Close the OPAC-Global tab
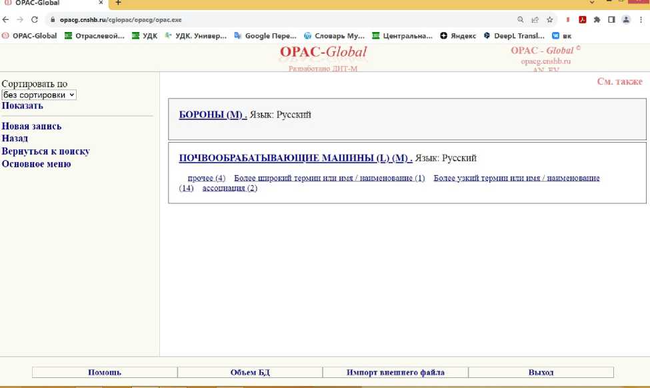 101,3
